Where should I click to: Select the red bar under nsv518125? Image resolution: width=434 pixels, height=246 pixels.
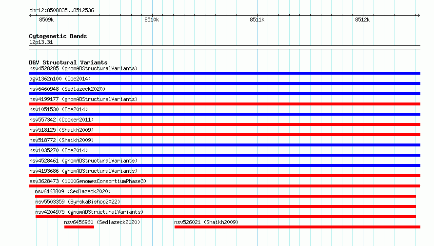pos(224,135)
